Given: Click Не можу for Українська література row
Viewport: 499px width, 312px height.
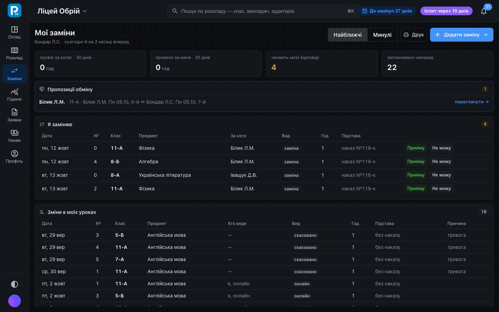Looking at the screenshot, I should 441,175.
